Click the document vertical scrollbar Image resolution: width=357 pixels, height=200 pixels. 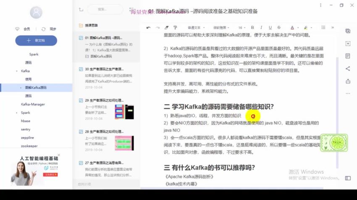click(337, 112)
